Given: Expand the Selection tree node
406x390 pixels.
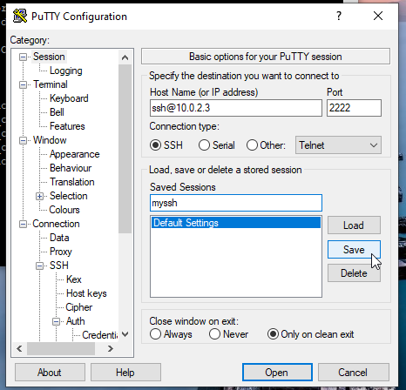Looking at the screenshot, I should click(x=40, y=197).
